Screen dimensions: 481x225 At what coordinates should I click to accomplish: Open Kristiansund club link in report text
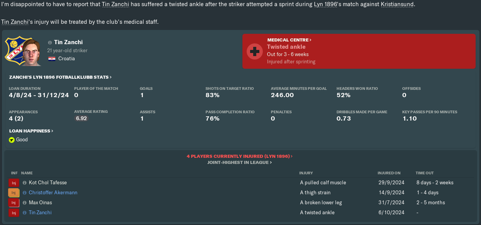[x=397, y=5]
